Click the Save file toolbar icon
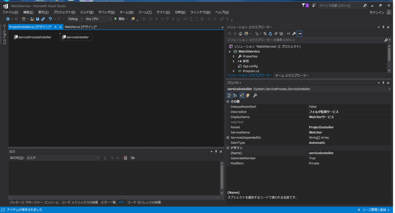Viewport: 395px width, 213px height. pos(37,19)
